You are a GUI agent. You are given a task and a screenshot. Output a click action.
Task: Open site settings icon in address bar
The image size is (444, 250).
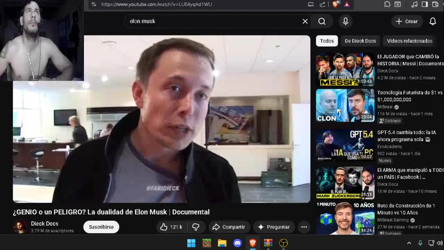94,4
